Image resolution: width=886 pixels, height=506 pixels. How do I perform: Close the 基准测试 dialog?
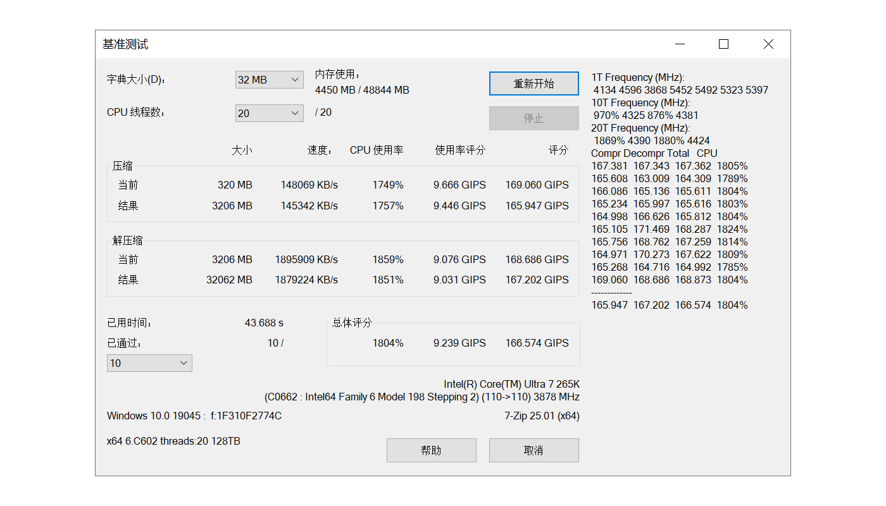tap(768, 44)
